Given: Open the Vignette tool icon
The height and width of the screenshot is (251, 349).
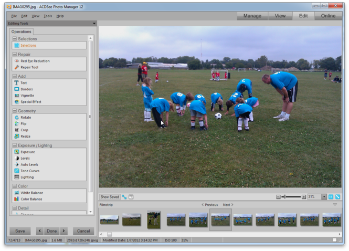Looking at the screenshot, I should tap(17, 96).
